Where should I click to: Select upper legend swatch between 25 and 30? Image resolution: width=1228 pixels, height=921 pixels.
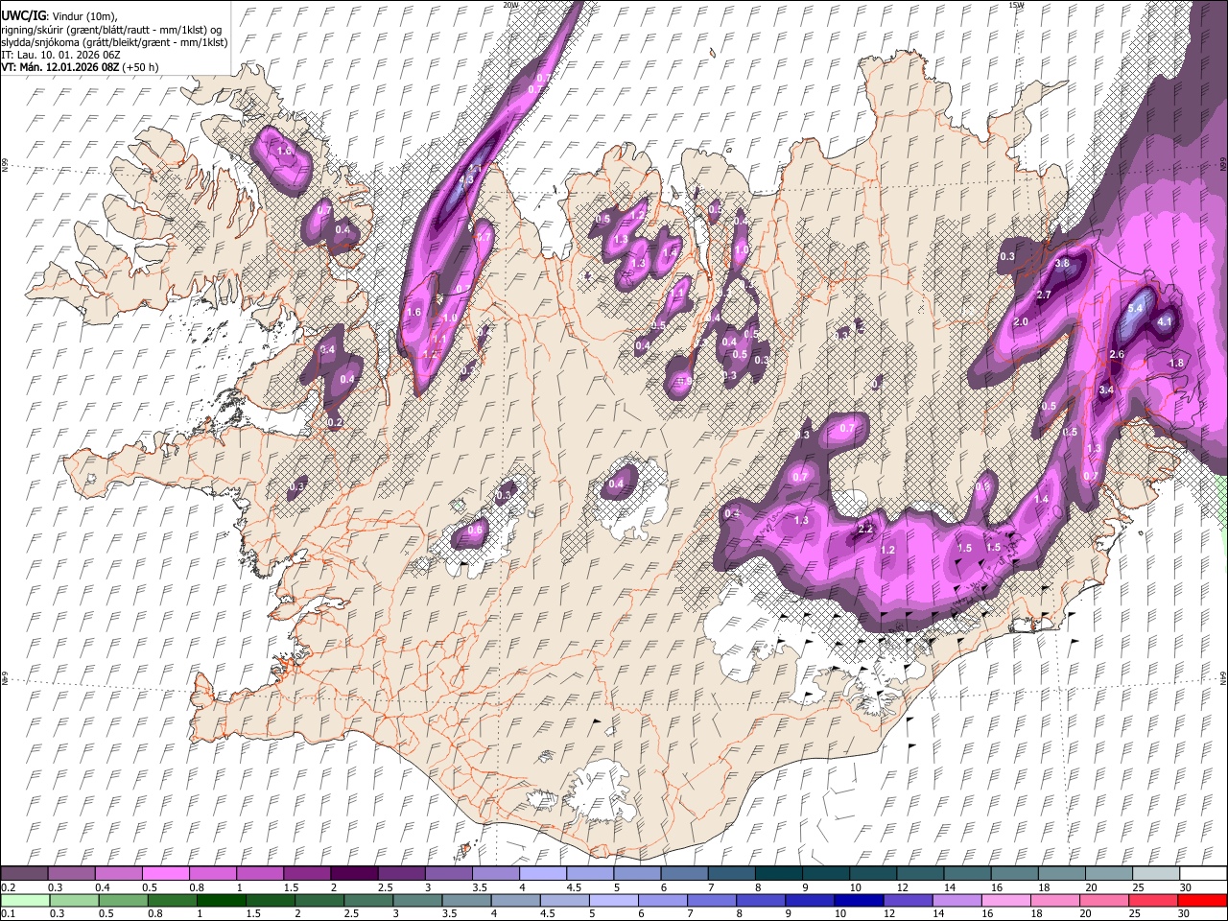(x=1155, y=874)
